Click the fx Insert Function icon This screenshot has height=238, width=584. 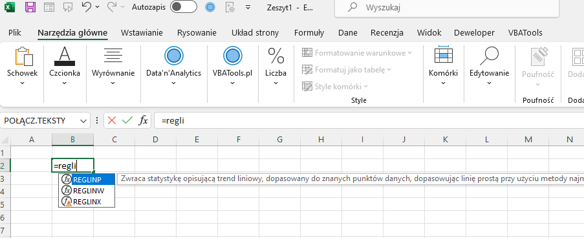click(x=144, y=120)
